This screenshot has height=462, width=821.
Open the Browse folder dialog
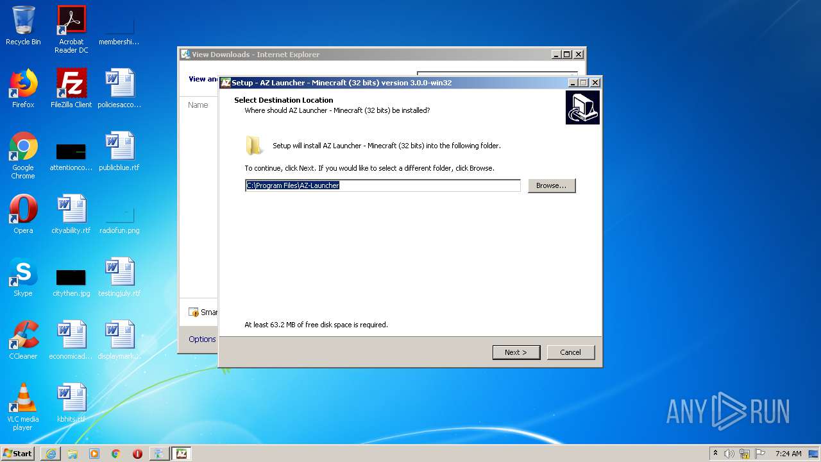[552, 185]
